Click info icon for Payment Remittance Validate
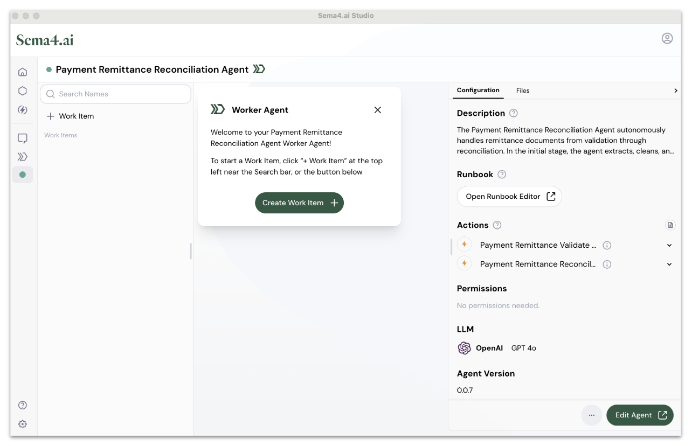692x446 pixels. pos(607,245)
